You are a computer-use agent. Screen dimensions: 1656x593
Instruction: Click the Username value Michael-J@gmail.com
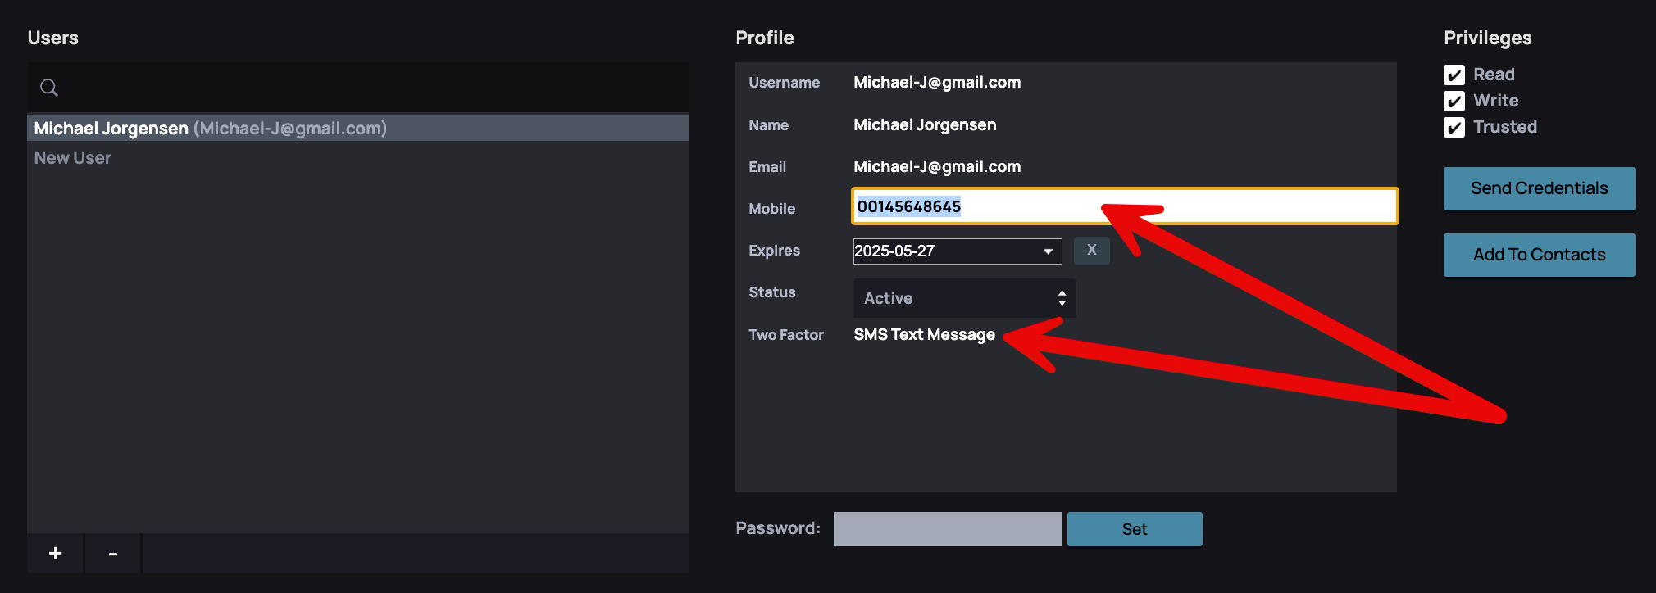[x=937, y=83]
